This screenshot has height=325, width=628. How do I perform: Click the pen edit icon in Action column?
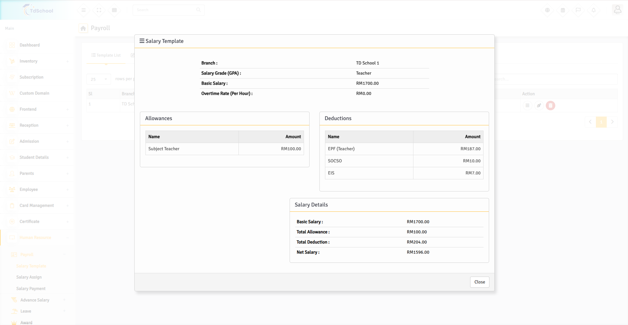(x=539, y=105)
